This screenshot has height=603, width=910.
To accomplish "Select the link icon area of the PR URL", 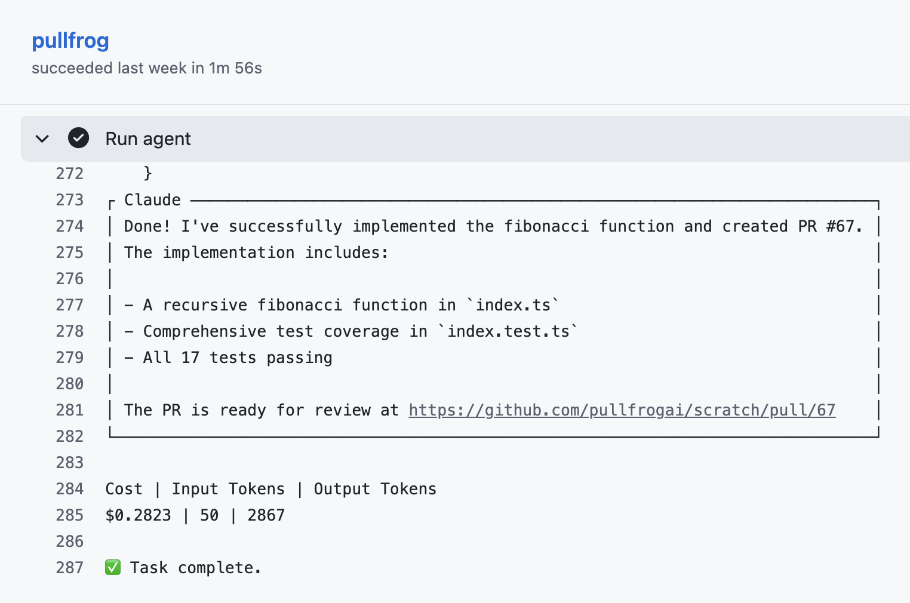I will pyautogui.click(x=621, y=410).
